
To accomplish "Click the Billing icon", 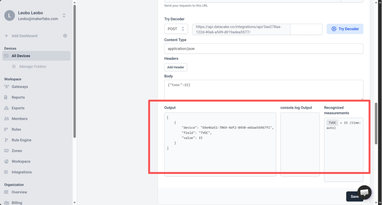I will (6, 203).
